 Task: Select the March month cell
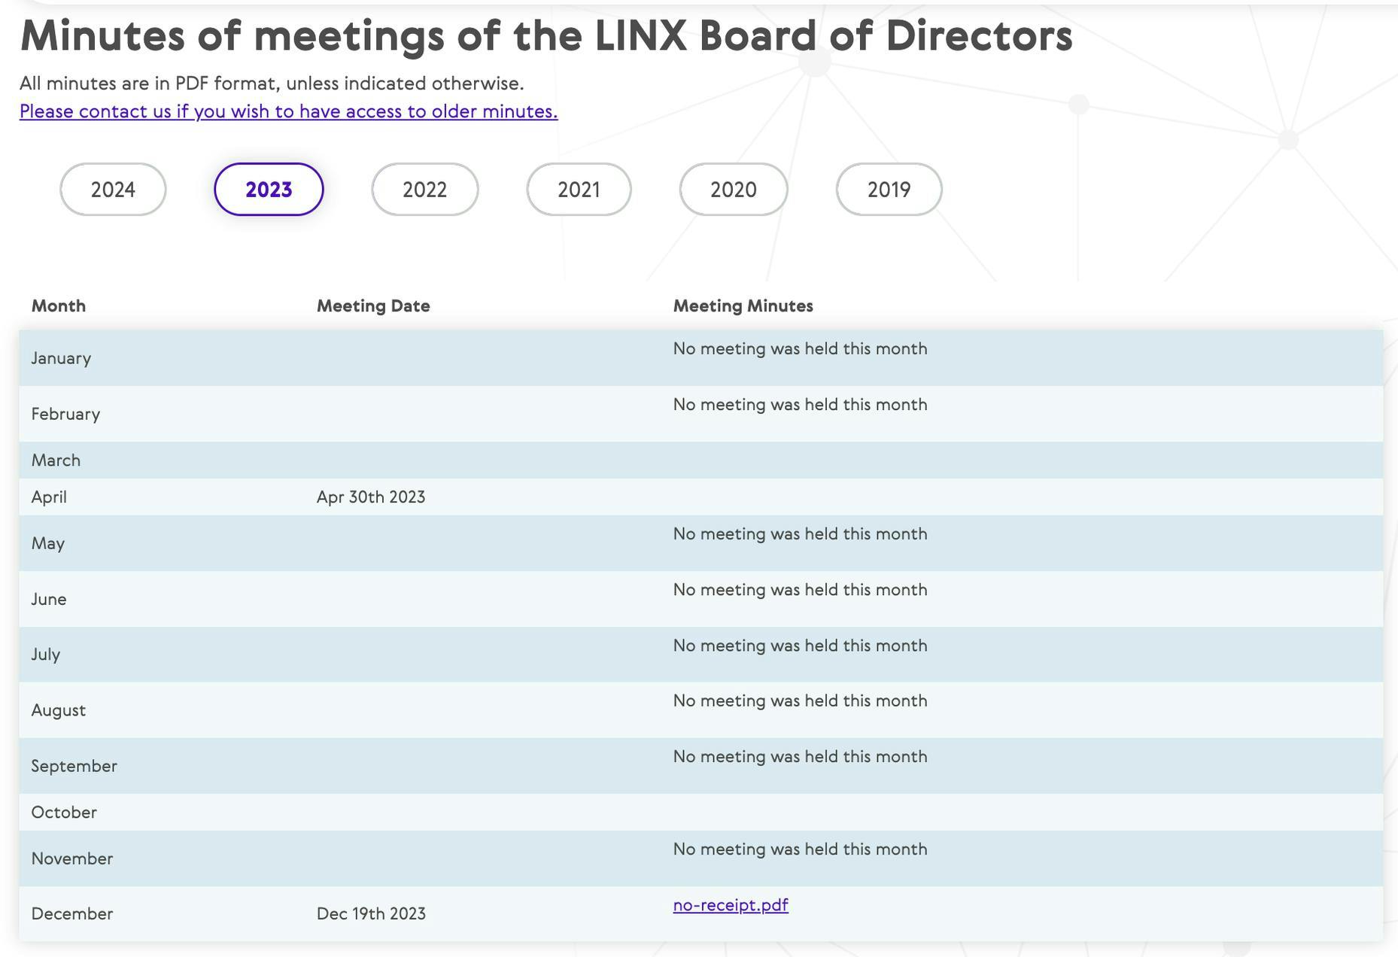(56, 460)
